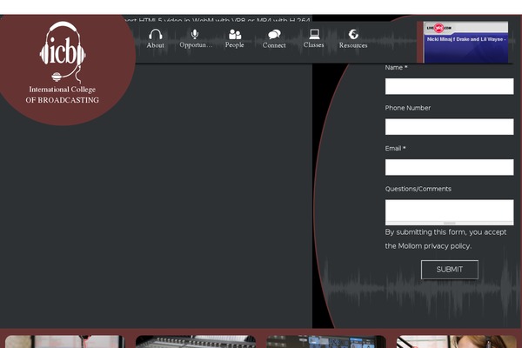Viewport: 522px width, 348px height.
Task: Open the People menu item
Action: tap(235, 45)
